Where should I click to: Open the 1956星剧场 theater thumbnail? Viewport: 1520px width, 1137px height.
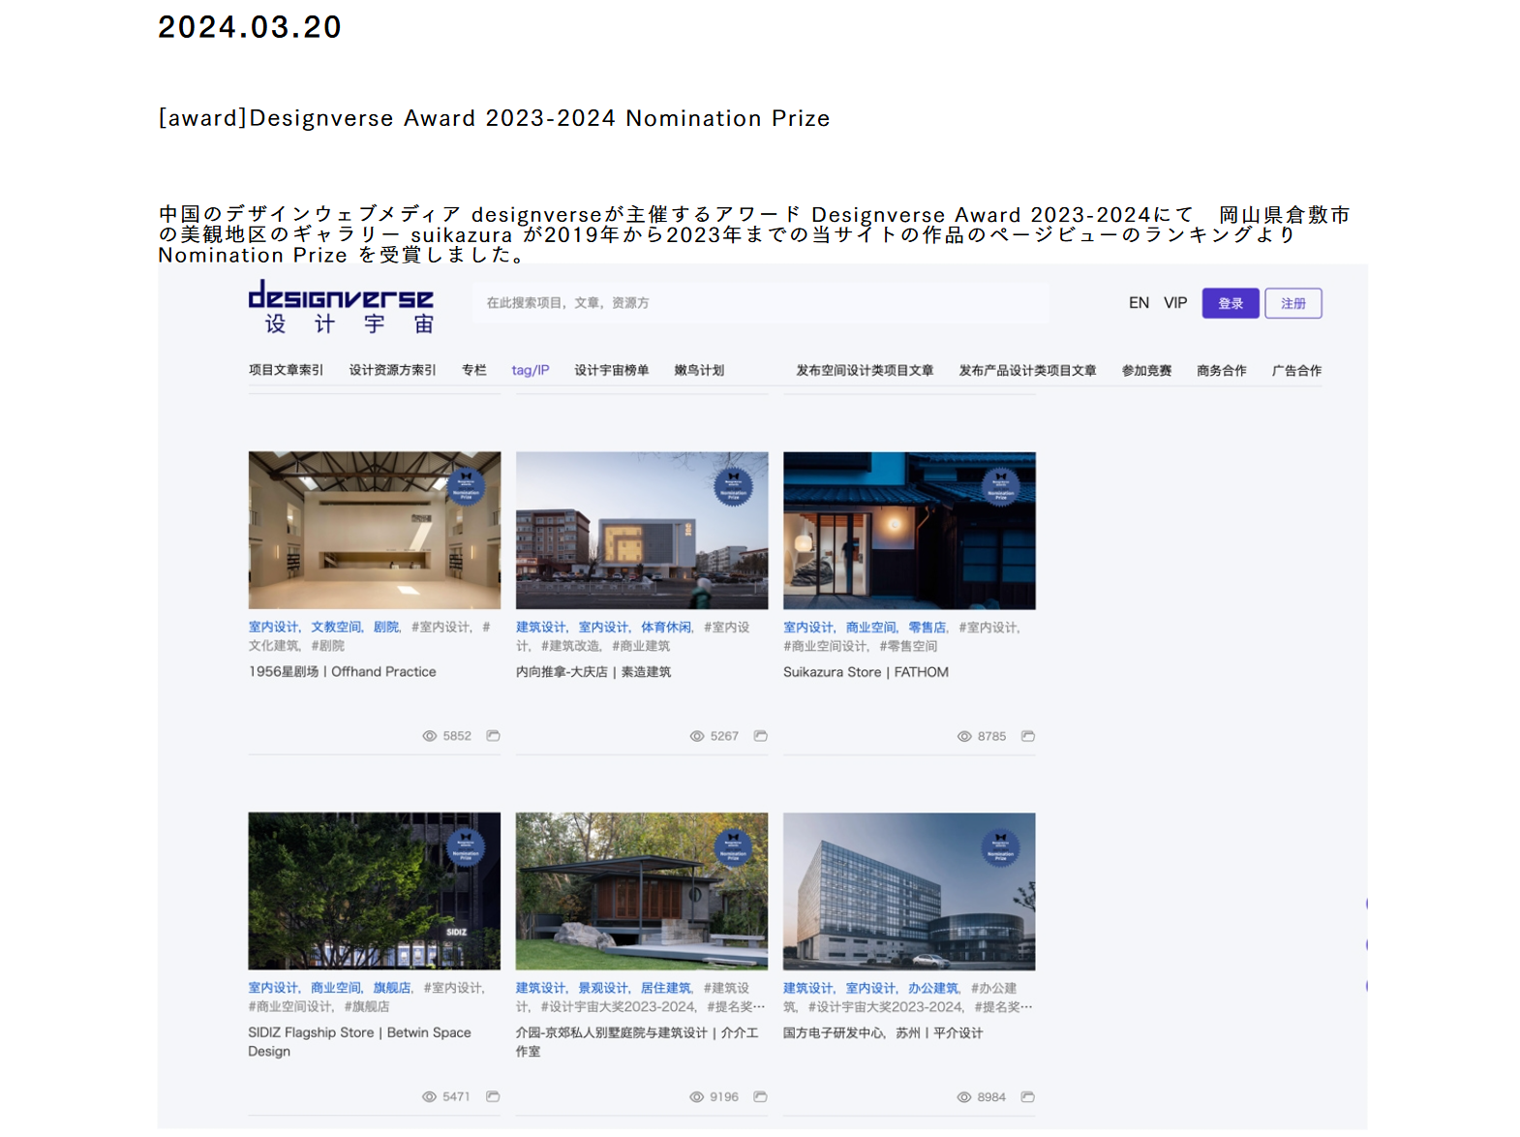(375, 531)
